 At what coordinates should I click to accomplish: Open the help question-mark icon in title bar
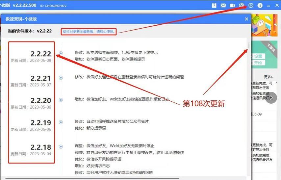[x=214, y=5]
